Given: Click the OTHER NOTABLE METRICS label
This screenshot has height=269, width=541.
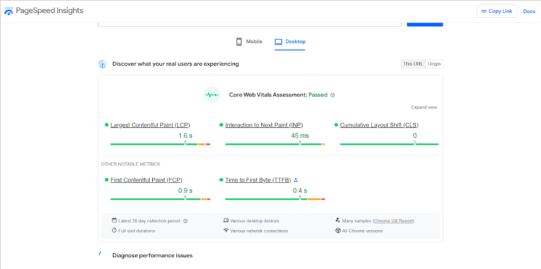Looking at the screenshot, I should pyautogui.click(x=131, y=164).
